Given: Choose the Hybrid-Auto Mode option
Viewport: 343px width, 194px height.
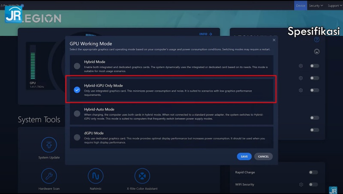Looking at the screenshot, I should [x=77, y=113].
